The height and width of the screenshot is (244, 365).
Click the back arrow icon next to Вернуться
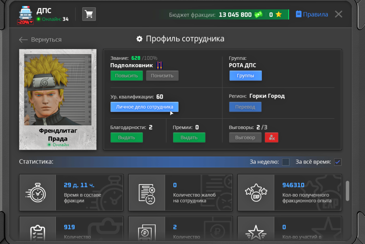coord(23,40)
